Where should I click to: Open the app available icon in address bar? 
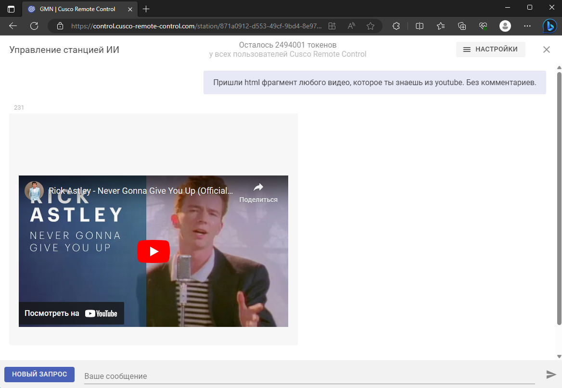(332, 26)
